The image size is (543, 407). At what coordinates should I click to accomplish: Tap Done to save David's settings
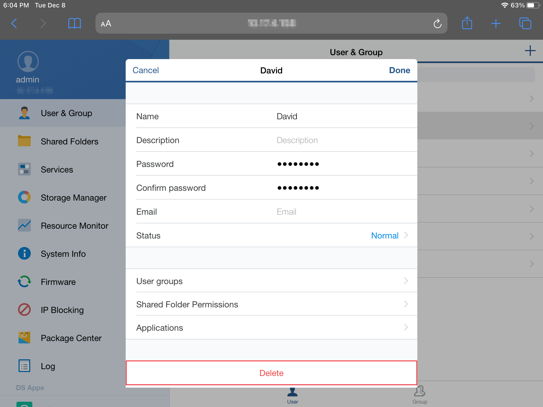pyautogui.click(x=399, y=70)
